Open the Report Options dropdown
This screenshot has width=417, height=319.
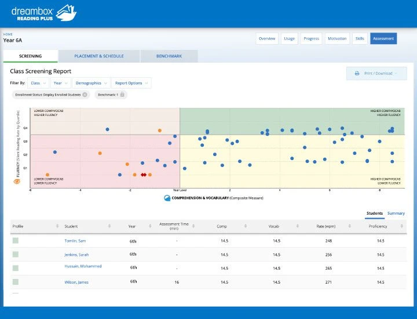click(x=131, y=83)
